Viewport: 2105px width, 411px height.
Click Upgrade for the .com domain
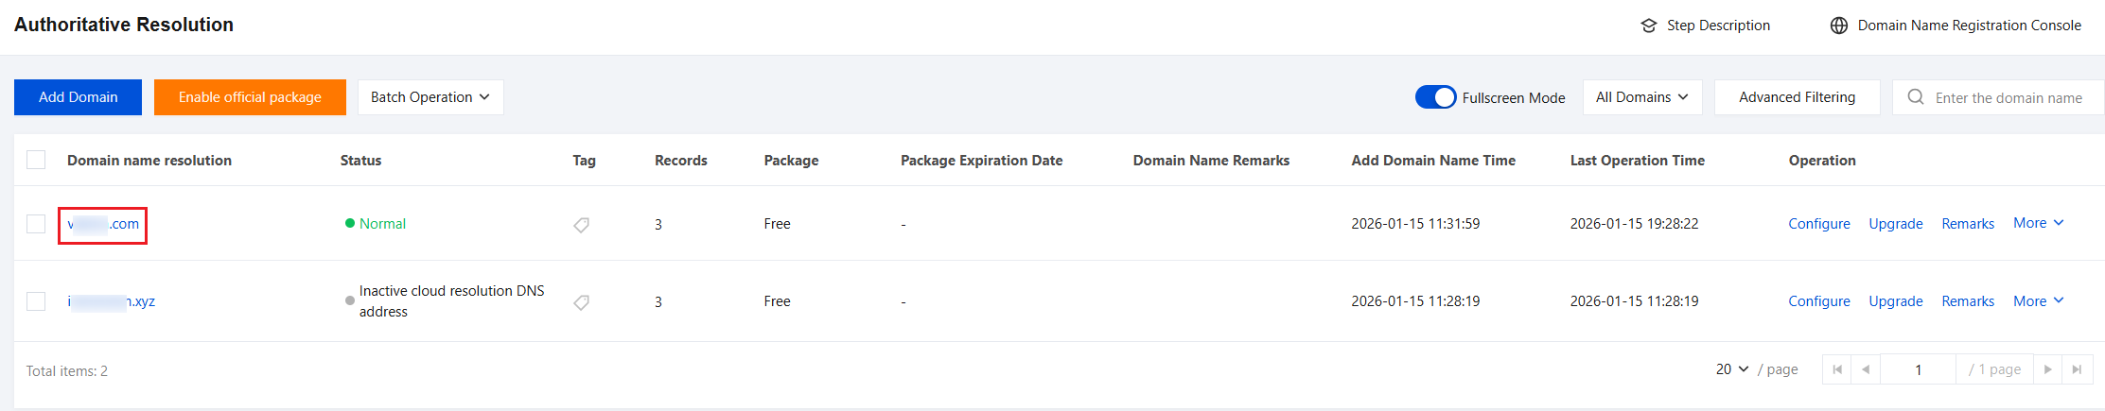click(1895, 224)
